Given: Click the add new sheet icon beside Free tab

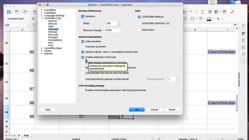Looking at the screenshot, I should (x=19, y=136).
